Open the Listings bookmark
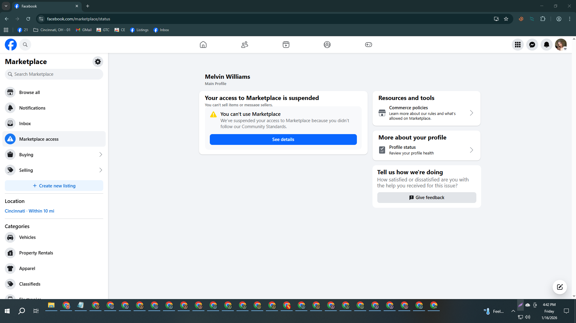This screenshot has height=323, width=576. point(139,30)
